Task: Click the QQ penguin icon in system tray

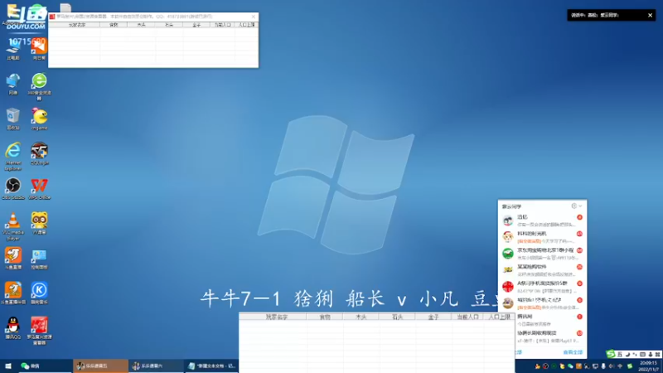Action: (537, 366)
